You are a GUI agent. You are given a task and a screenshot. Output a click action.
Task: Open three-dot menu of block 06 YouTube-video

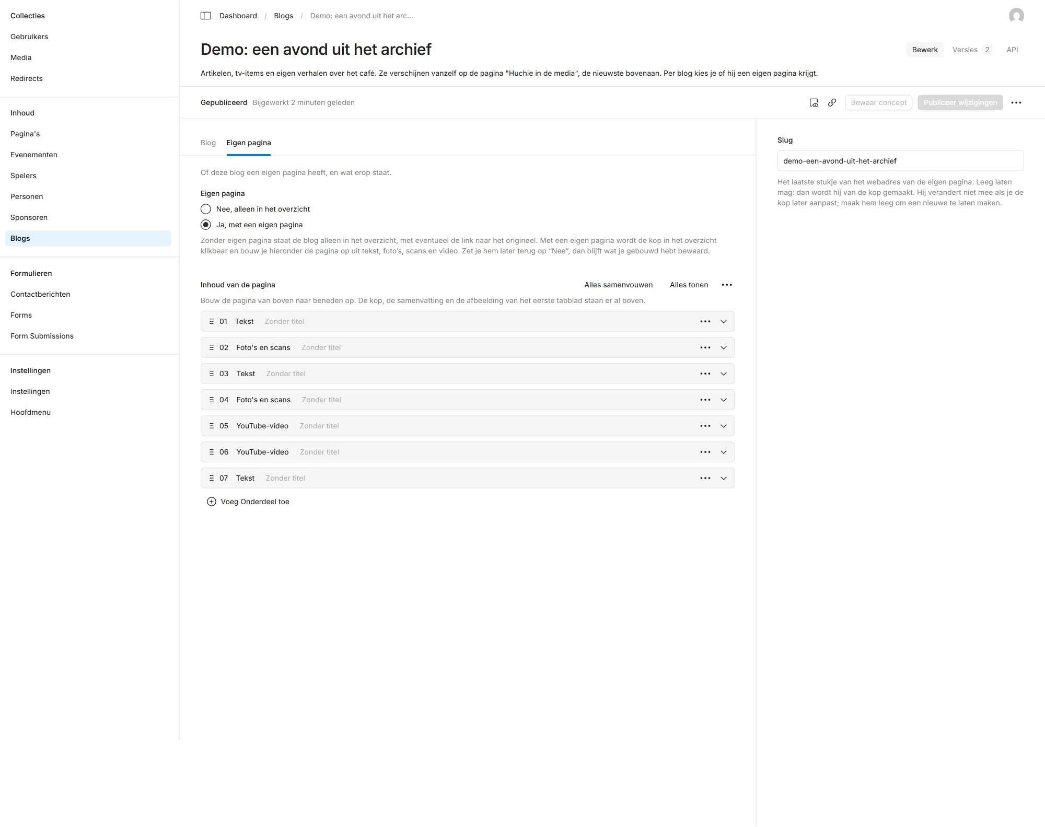point(705,452)
